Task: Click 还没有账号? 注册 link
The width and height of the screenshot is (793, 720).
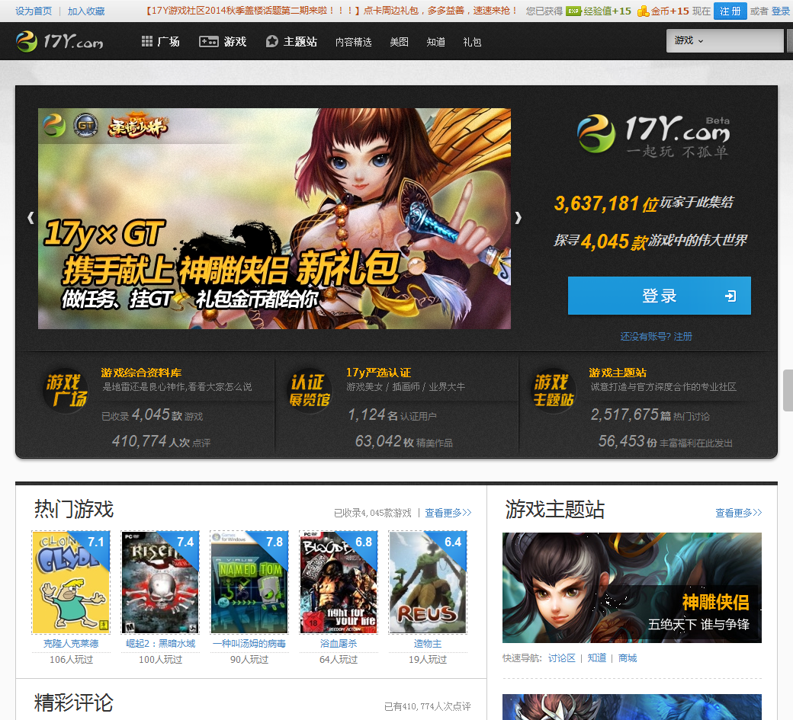Action: point(656,337)
